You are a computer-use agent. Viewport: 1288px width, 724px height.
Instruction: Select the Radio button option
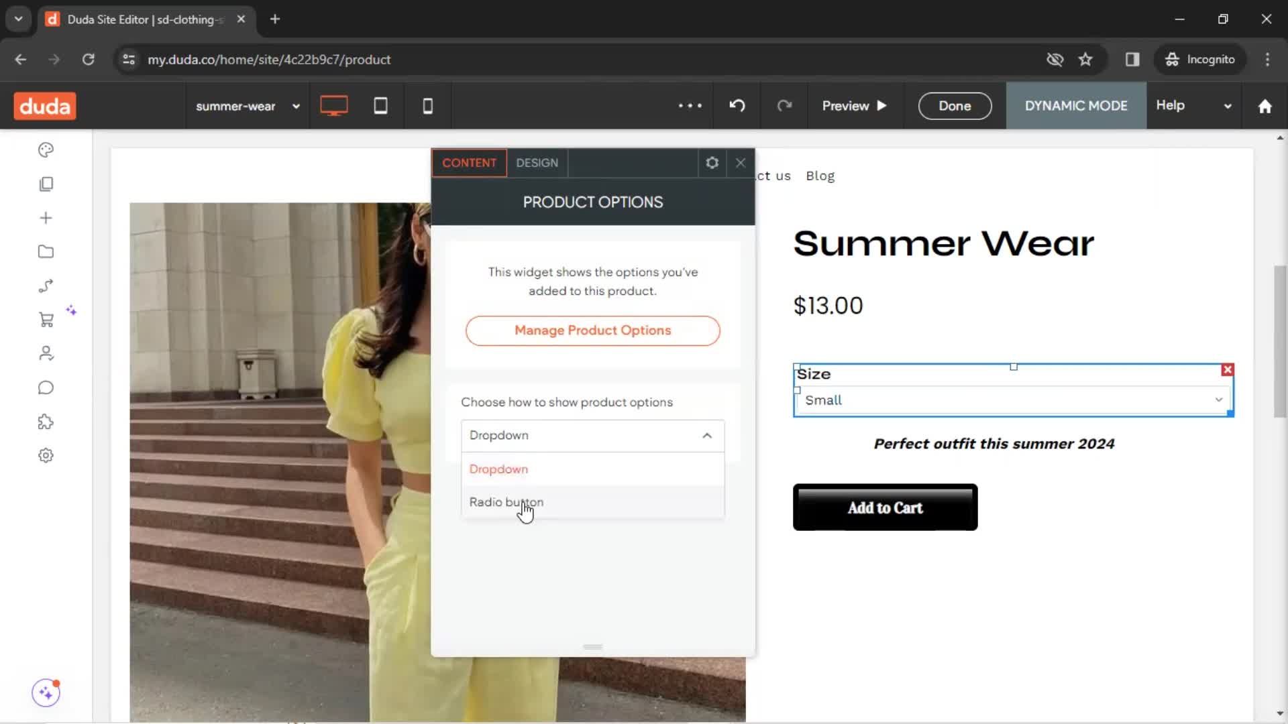click(x=592, y=502)
